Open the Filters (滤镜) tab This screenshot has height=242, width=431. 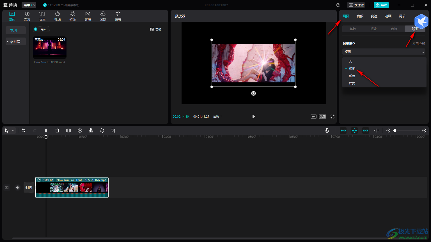[x=103, y=16]
